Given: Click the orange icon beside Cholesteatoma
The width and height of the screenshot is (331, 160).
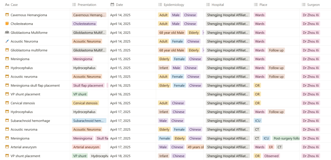Looking at the screenshot, I should (x=7, y=24).
